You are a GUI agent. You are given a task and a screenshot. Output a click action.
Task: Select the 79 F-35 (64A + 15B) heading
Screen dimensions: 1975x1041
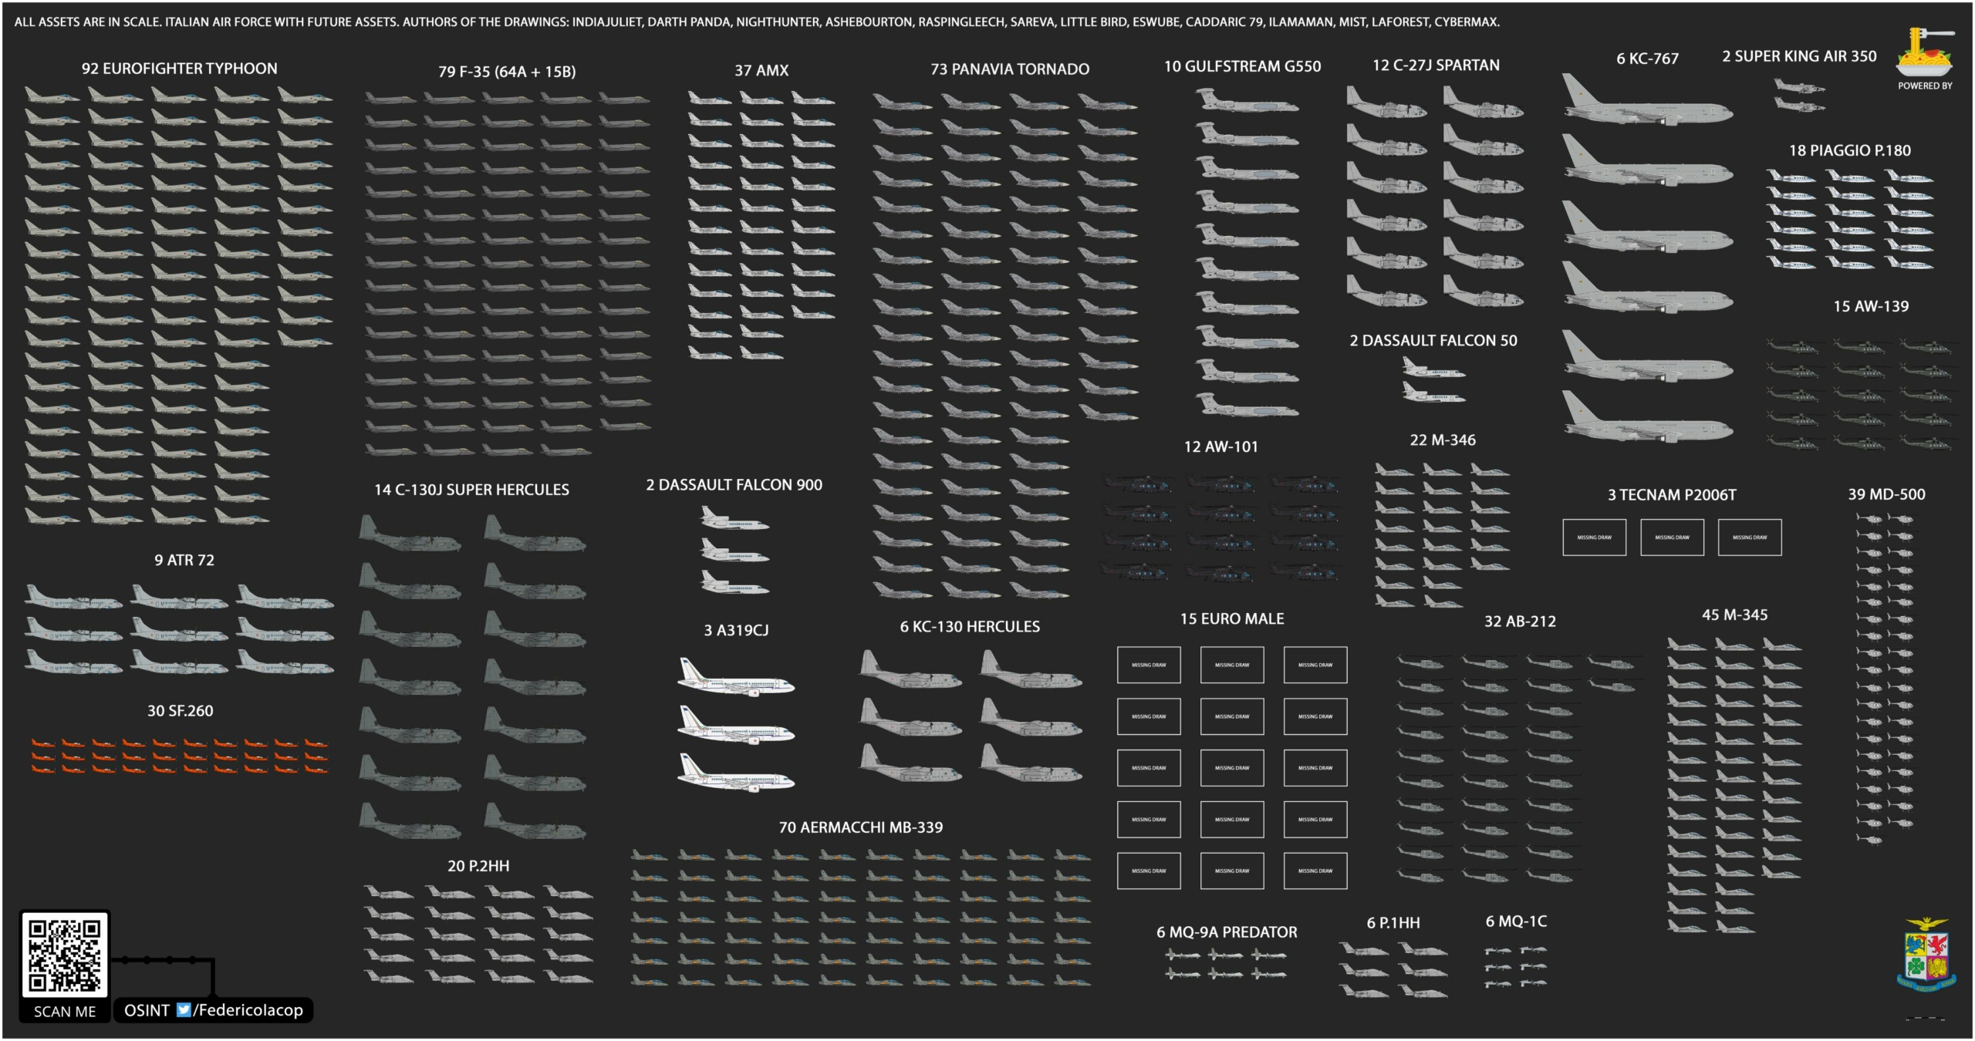(x=507, y=72)
